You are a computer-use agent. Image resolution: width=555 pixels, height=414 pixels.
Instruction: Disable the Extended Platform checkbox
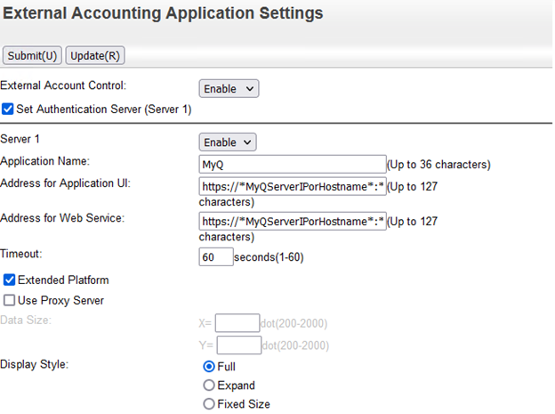[x=10, y=280]
